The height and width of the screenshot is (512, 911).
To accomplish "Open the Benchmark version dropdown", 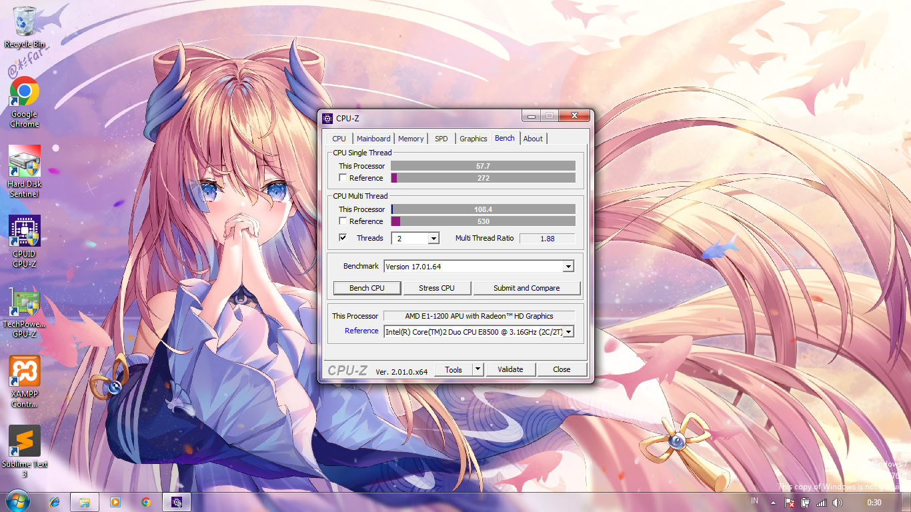I will point(568,267).
